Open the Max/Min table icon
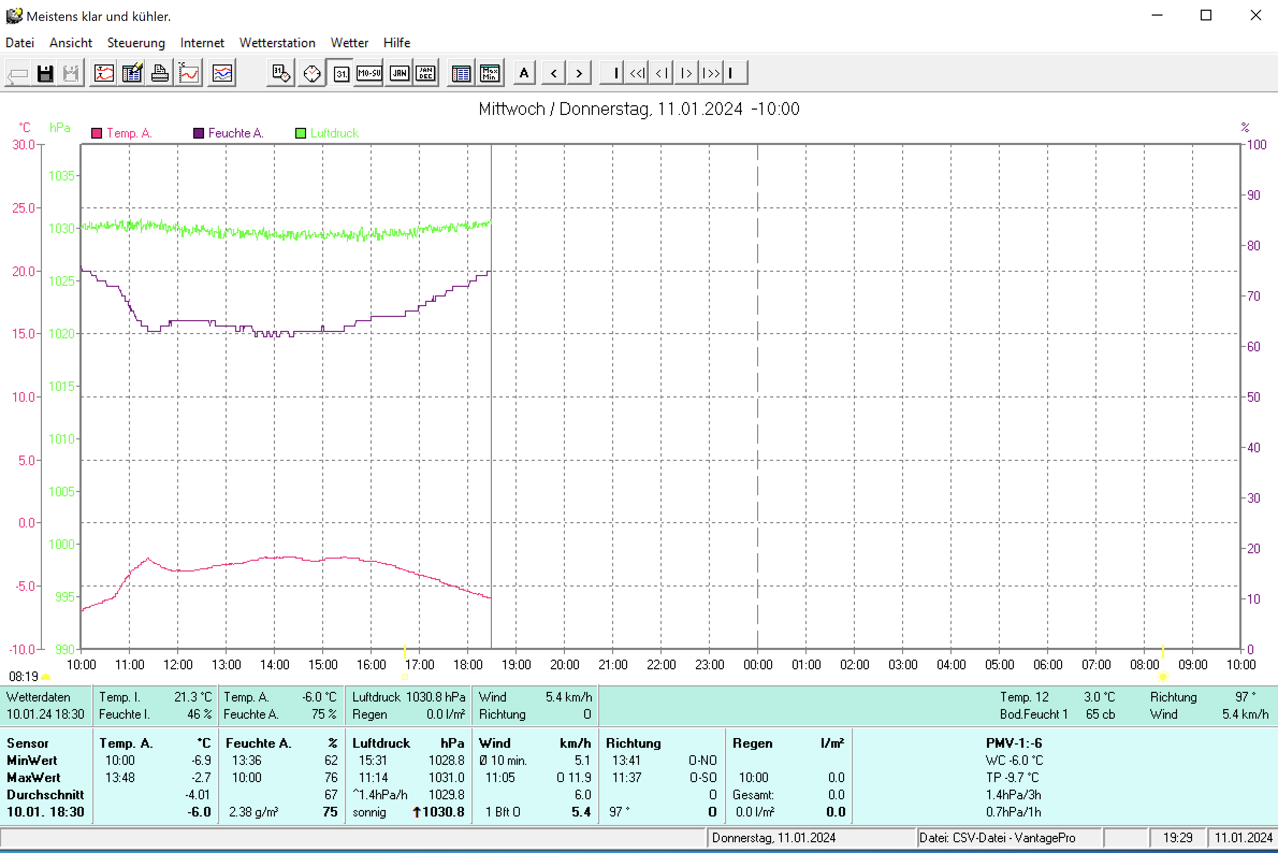1278x853 pixels. coord(489,73)
